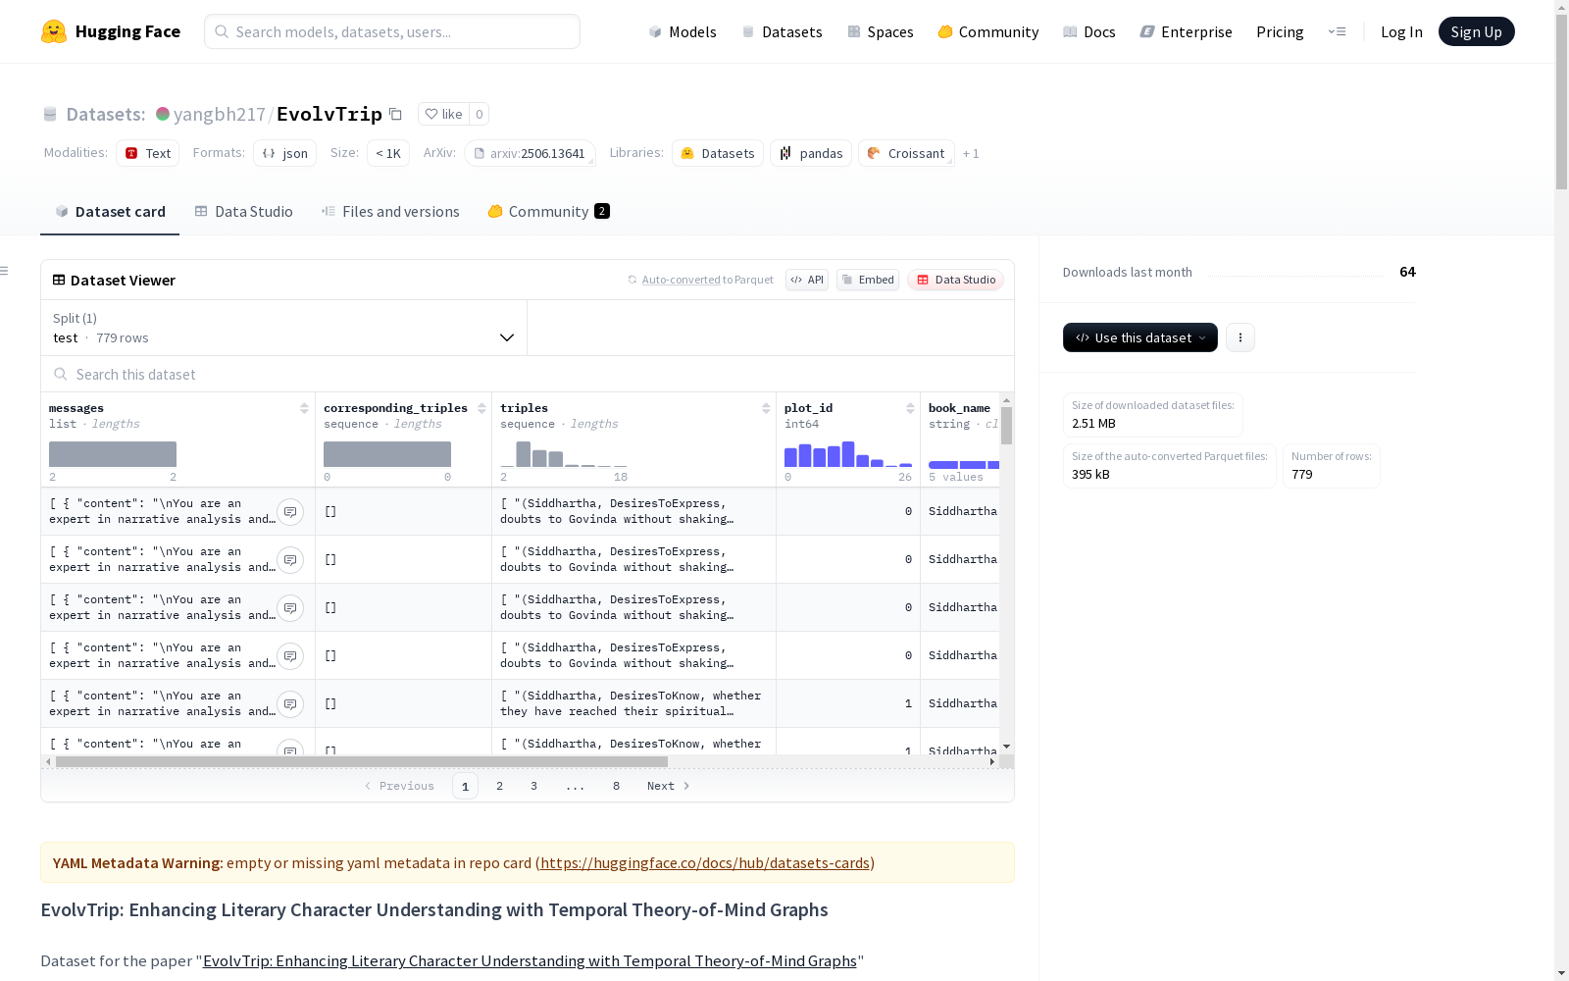Open the EvolvTrip paper link
Image resolution: width=1569 pixels, height=981 pixels.
530,961
